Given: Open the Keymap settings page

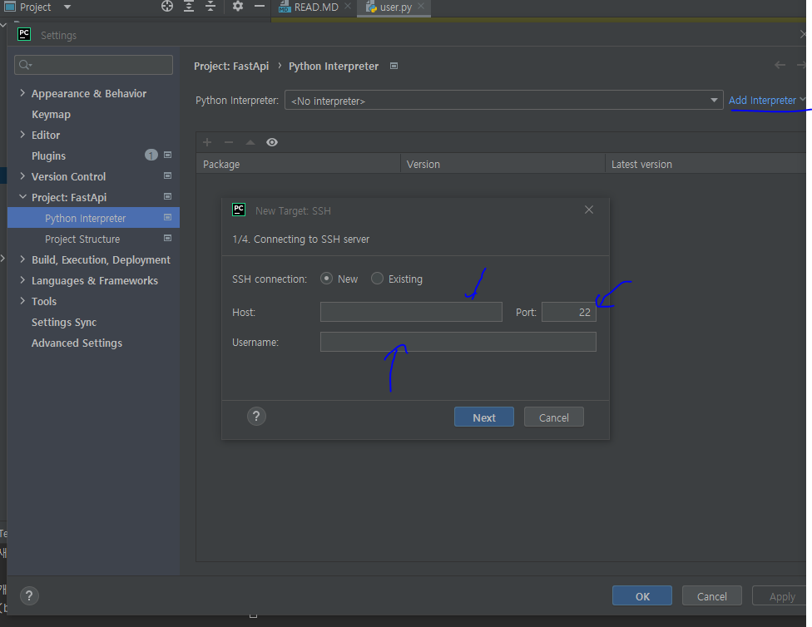Looking at the screenshot, I should pos(51,115).
